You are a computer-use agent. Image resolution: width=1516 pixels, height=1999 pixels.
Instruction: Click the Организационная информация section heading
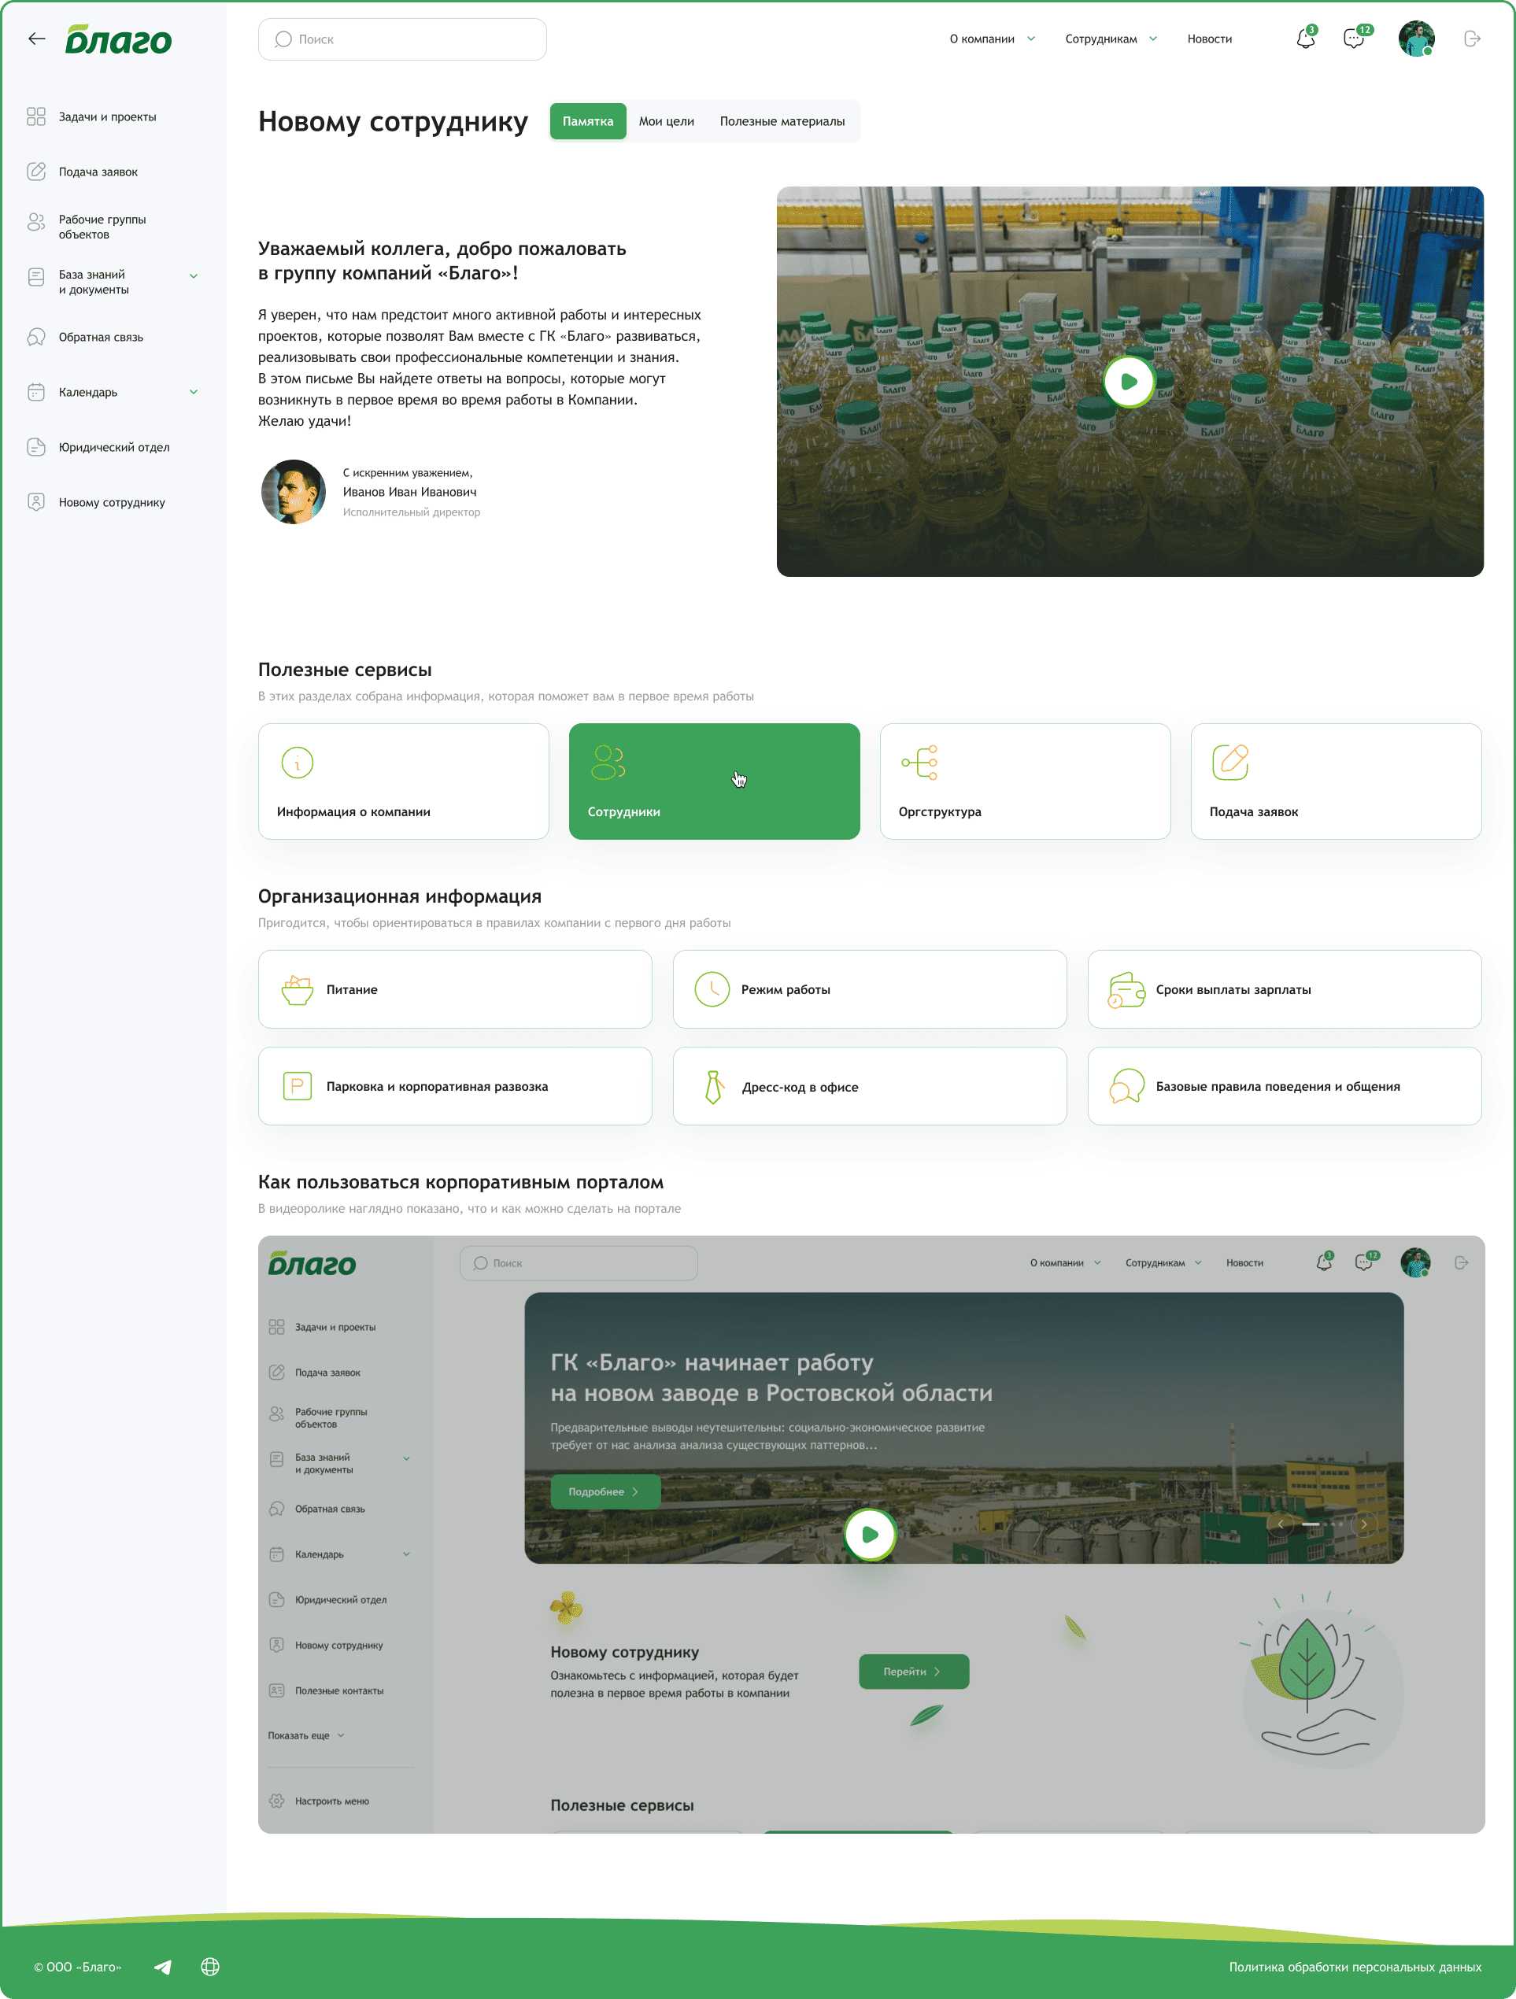400,896
